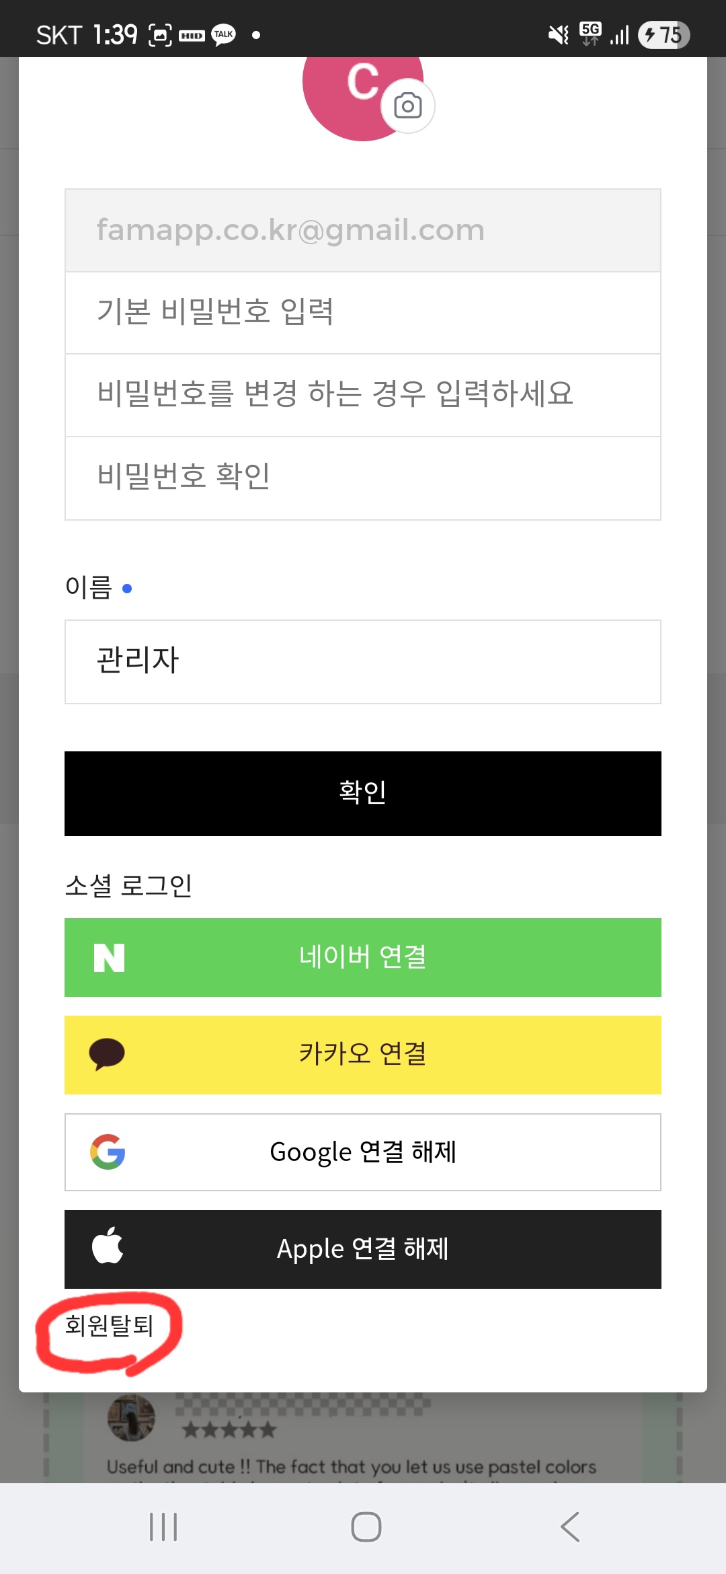Image resolution: width=726 pixels, height=1574 pixels.
Task: Tap the Apple logo icon
Action: (108, 1246)
